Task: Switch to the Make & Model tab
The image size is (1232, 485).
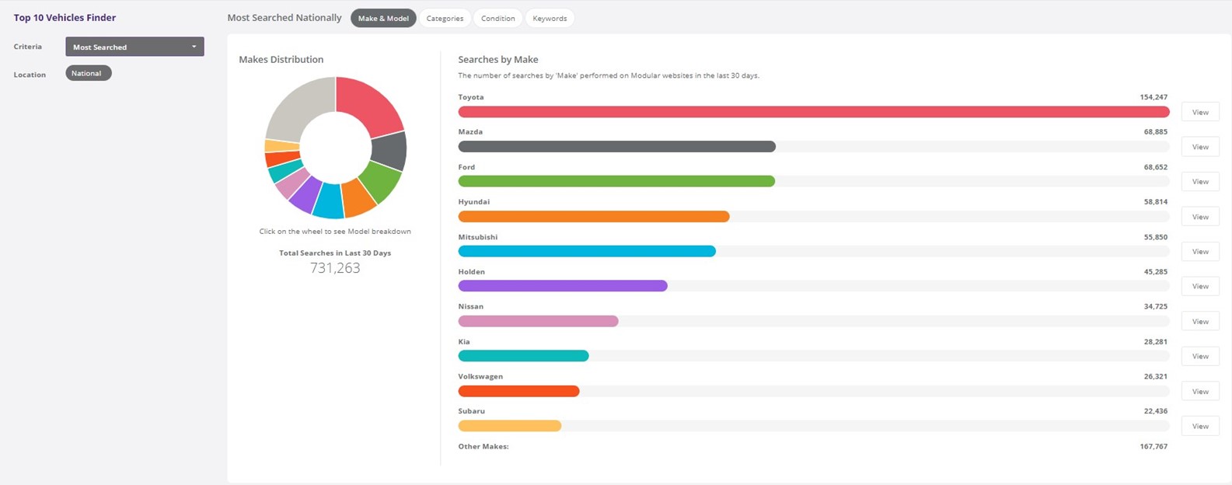Action: (x=383, y=18)
